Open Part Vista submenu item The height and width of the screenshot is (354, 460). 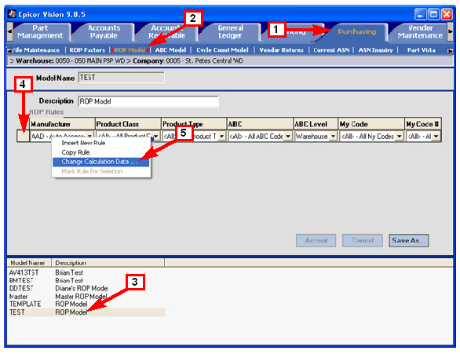pos(422,50)
